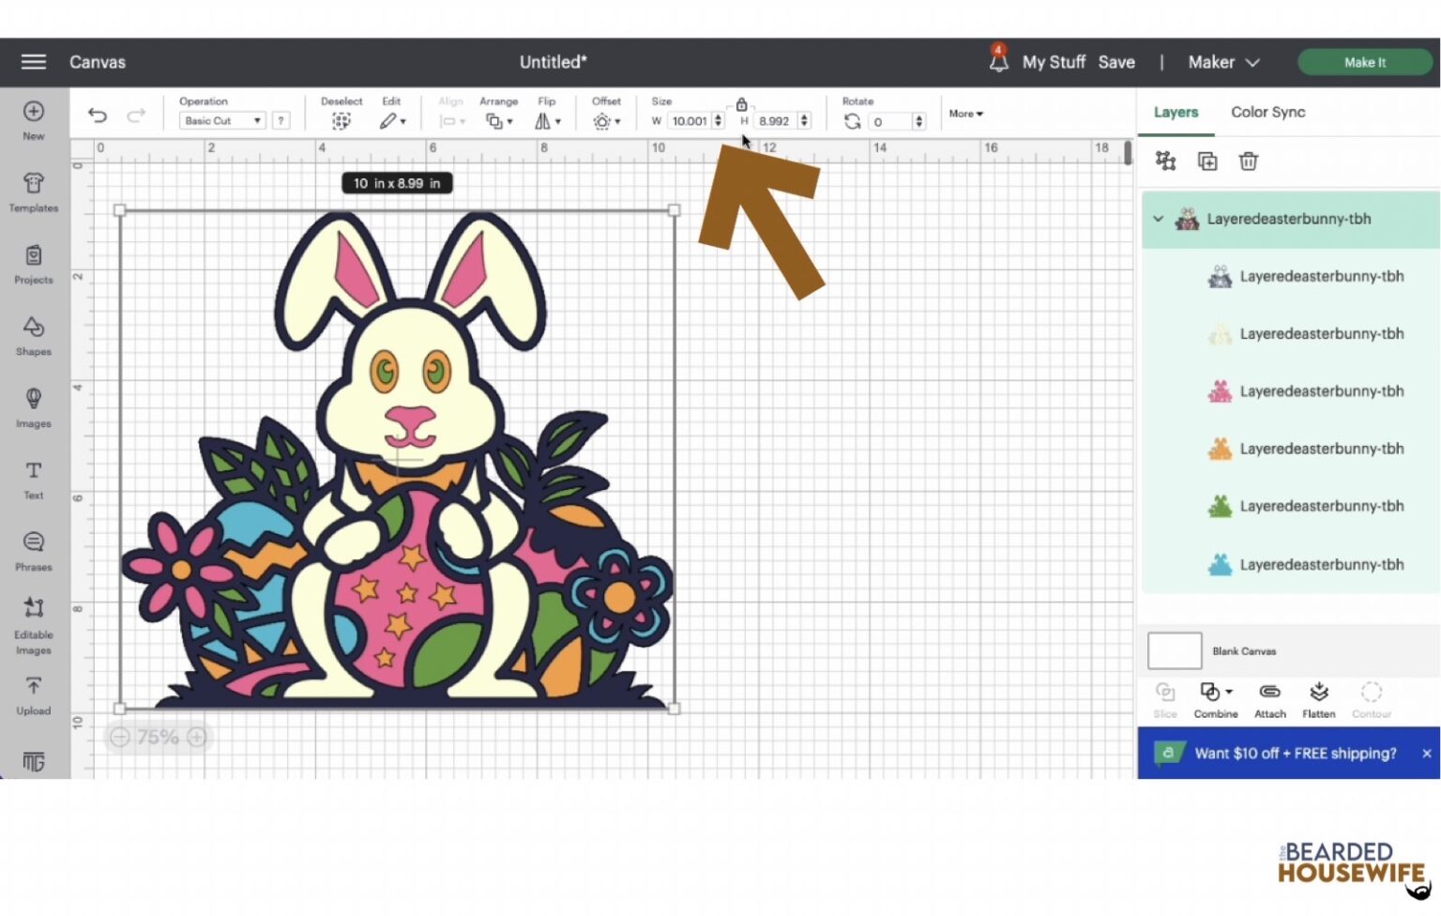
Task: Collapse the Layeredeasterbunny-tbh group
Action: [1159, 219]
